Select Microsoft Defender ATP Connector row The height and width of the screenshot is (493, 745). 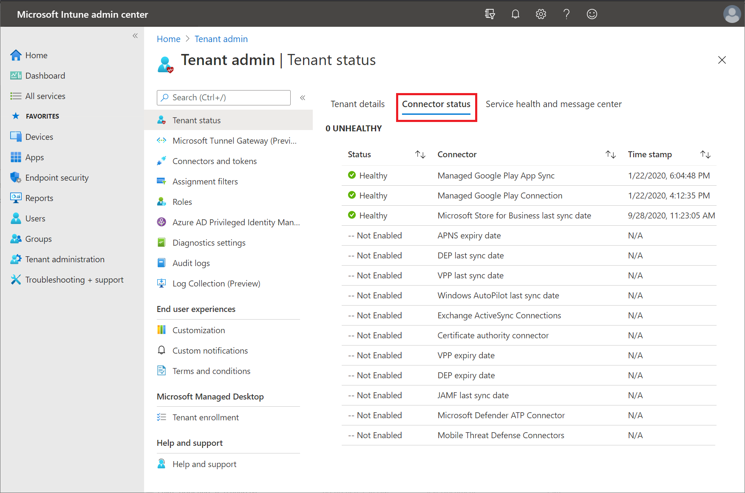529,415
